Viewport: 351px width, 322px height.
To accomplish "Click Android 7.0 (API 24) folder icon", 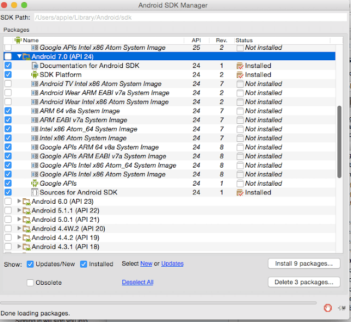I will coord(26,57).
